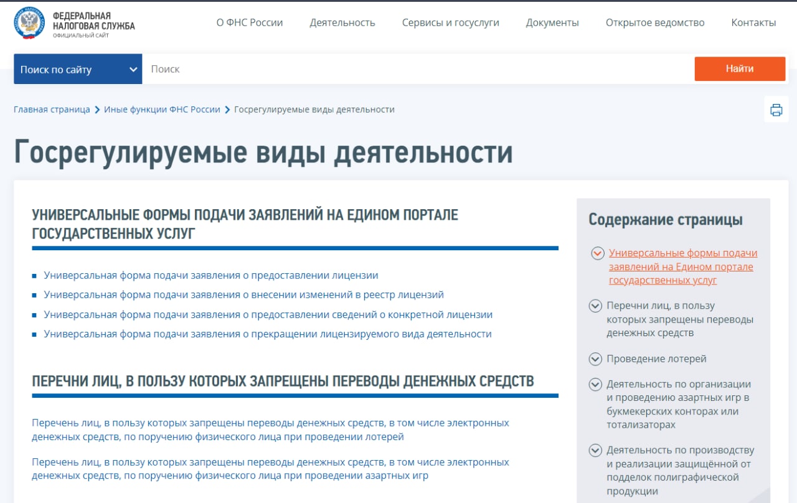Click chevron icon beside 'Деятельность по производству' item
Image resolution: width=797 pixels, height=503 pixels.
(x=595, y=450)
